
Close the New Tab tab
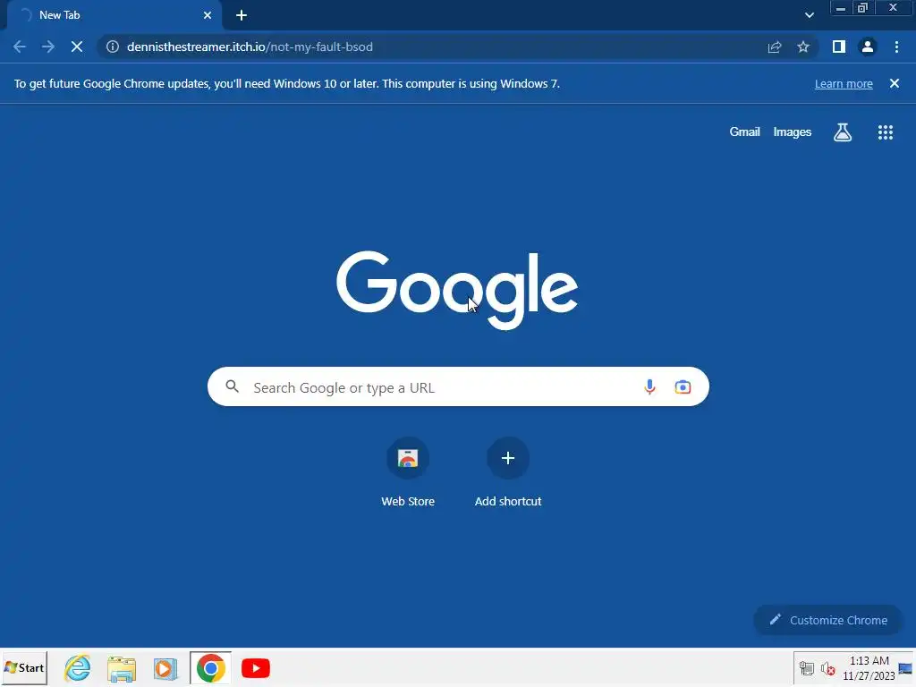pyautogui.click(x=208, y=15)
